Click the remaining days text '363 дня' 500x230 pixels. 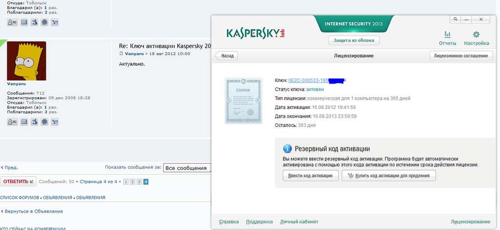click(x=307, y=125)
